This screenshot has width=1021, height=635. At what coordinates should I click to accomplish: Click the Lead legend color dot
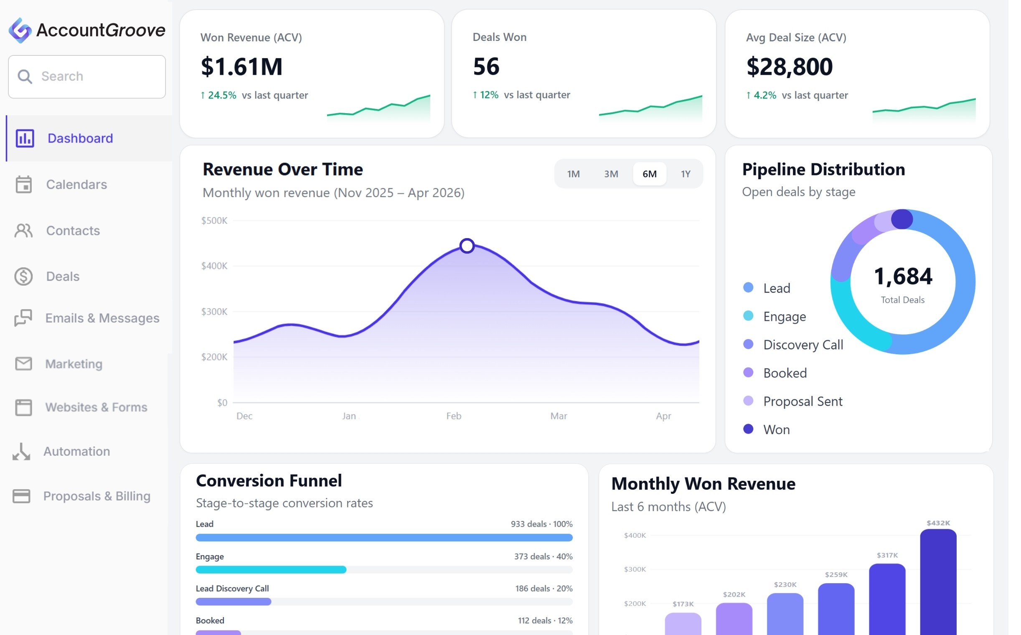click(x=749, y=288)
